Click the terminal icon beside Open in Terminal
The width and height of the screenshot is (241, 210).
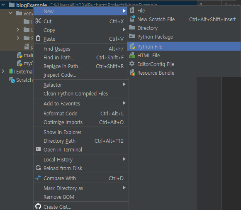[38, 149]
